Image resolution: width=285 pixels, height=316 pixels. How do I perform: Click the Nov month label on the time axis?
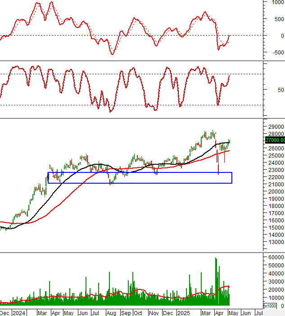154,313
